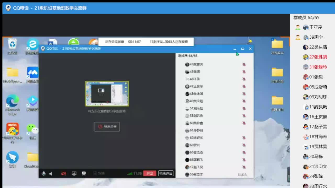Click the presentation icon right of screen share

84,173
